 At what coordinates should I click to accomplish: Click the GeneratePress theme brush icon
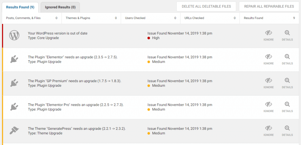pyautogui.click(x=14, y=131)
